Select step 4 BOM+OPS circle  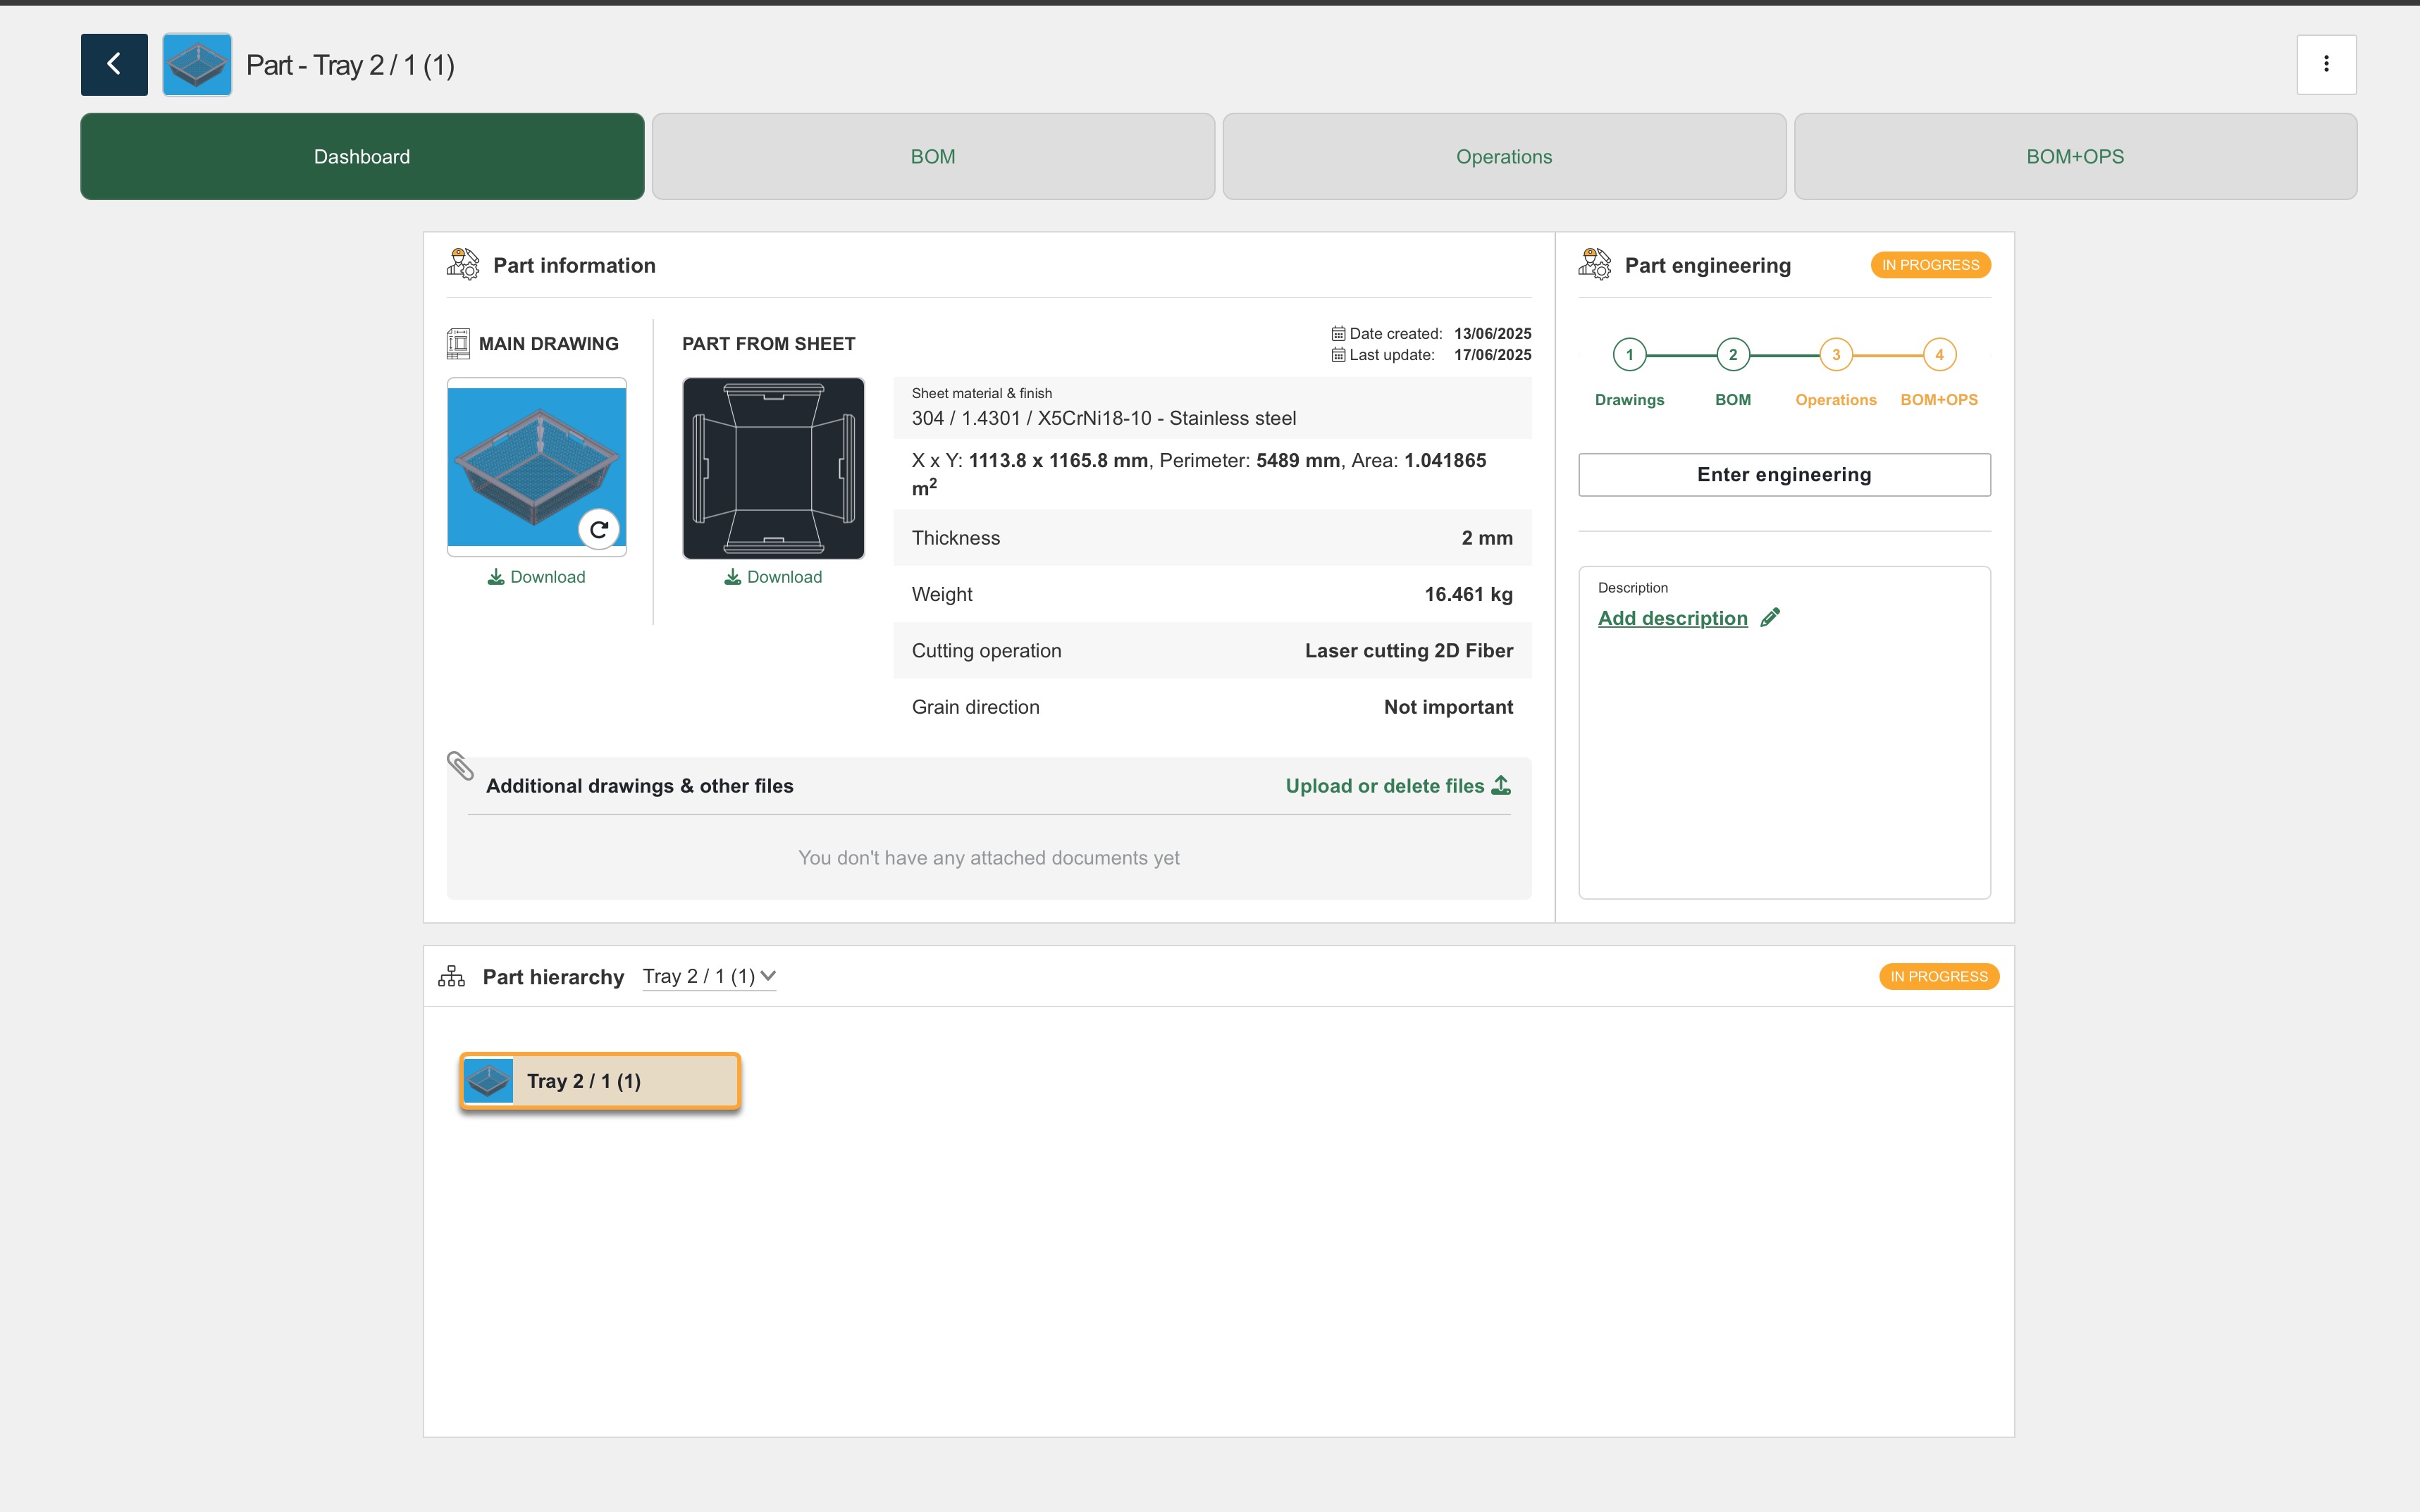point(1939,355)
